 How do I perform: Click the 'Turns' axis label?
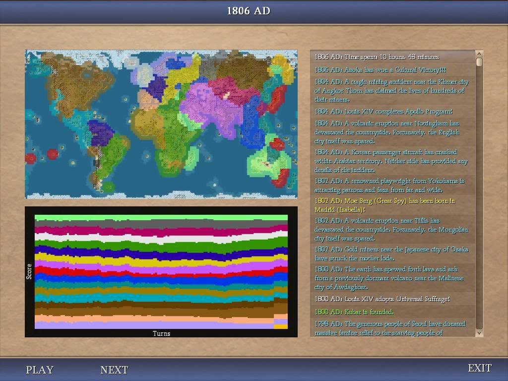(x=161, y=333)
